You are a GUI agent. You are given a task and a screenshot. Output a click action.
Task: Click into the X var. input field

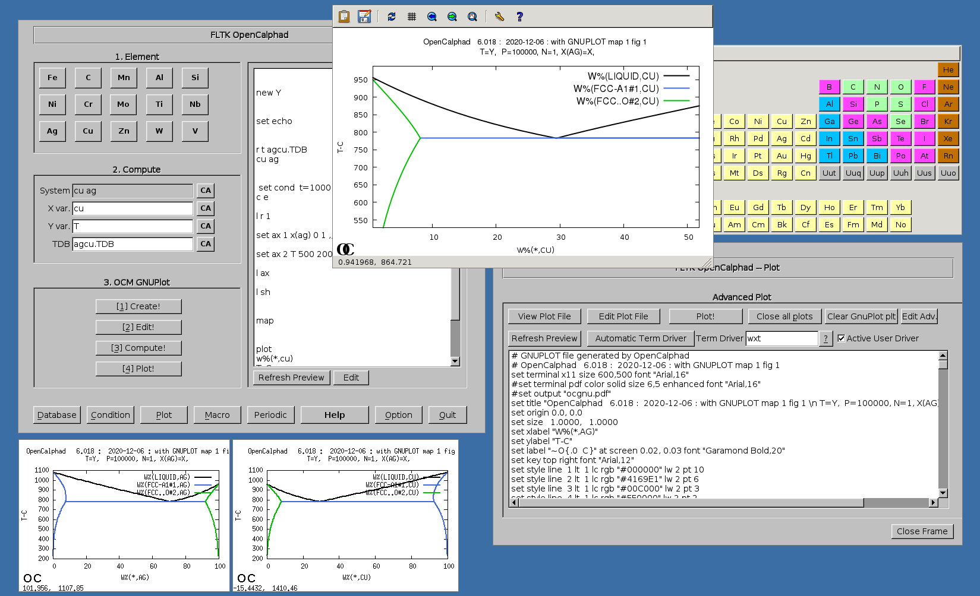133,208
